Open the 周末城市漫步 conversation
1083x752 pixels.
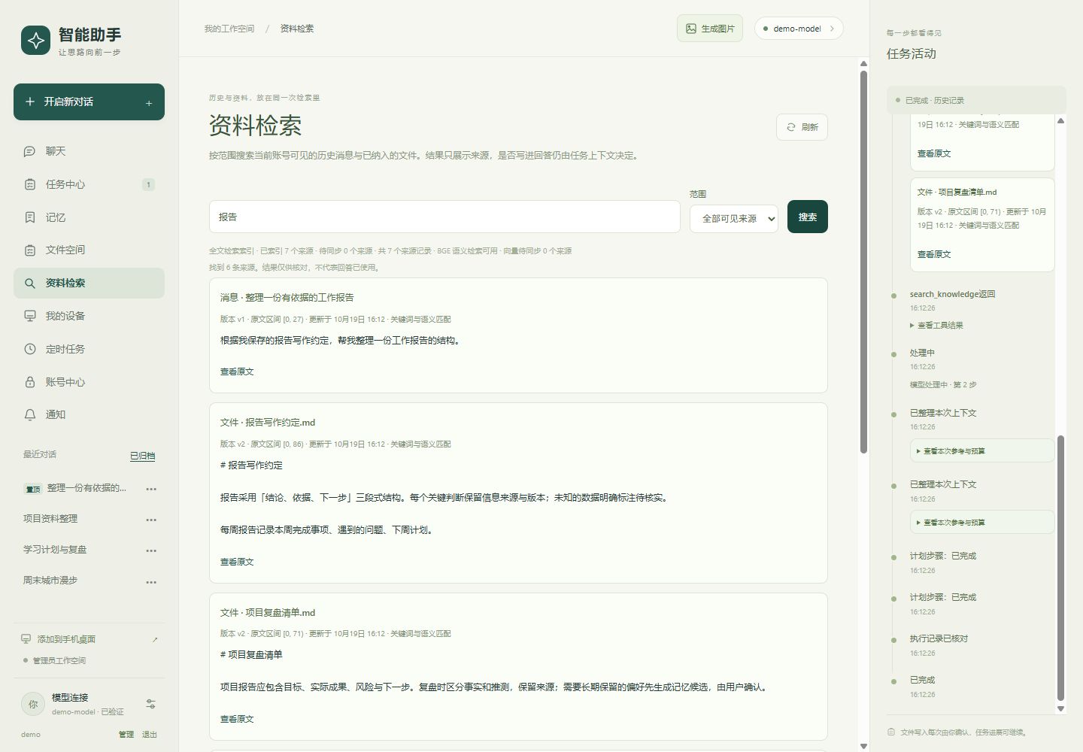pyautogui.click(x=50, y=581)
